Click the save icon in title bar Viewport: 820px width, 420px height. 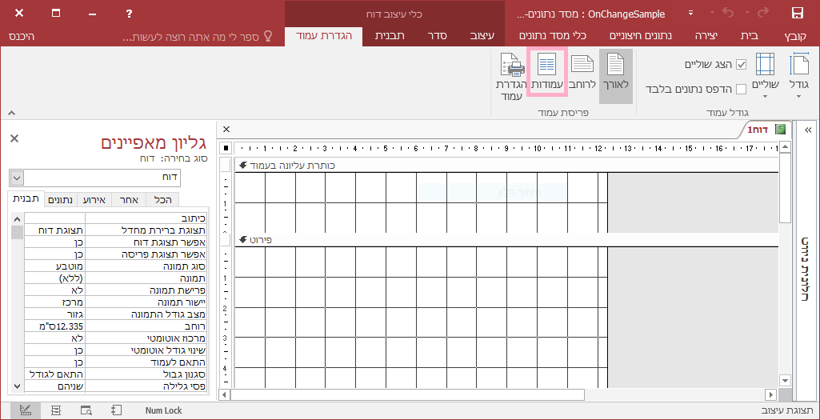[798, 13]
